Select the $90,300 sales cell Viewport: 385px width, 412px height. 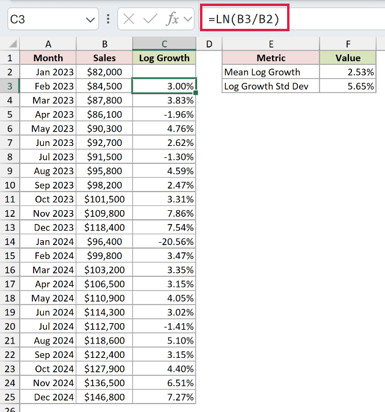click(x=105, y=129)
